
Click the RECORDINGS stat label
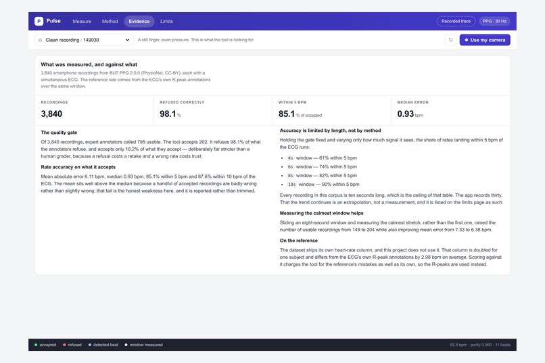[54, 103]
